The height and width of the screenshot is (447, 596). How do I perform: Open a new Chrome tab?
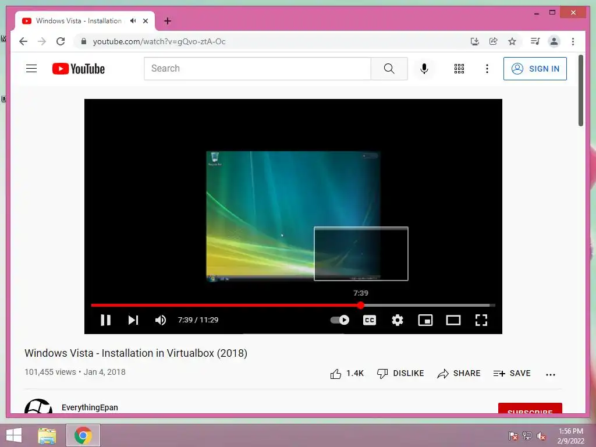(x=168, y=21)
